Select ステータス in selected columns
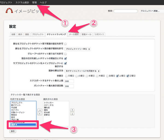The image size is (164, 140). coord(56,105)
